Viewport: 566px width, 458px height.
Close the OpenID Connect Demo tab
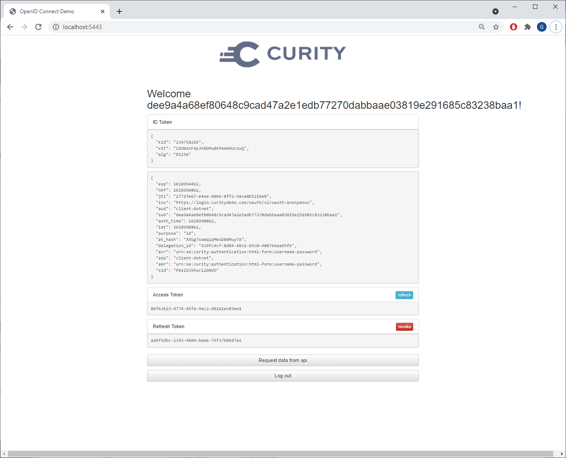click(x=103, y=11)
